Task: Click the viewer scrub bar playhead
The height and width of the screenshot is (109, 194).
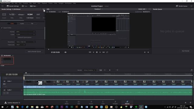Action: pos(48,49)
